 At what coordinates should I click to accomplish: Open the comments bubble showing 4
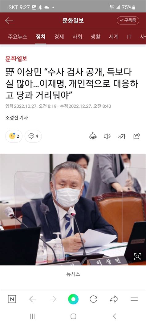click(x=33, y=136)
